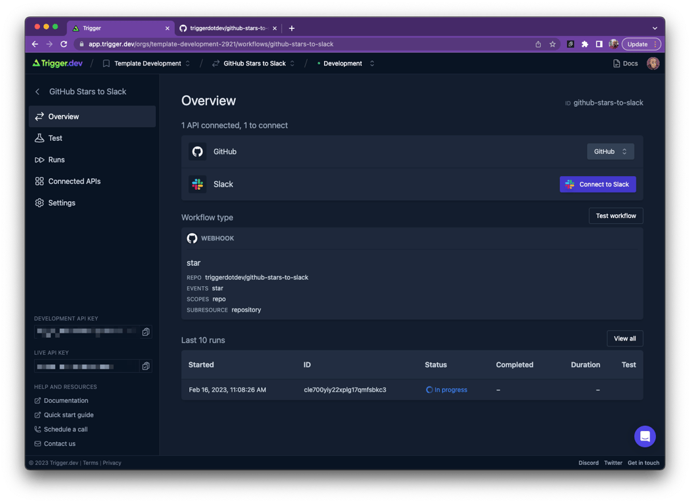Click the browser Update button
The image size is (690, 503).
pyautogui.click(x=641, y=44)
